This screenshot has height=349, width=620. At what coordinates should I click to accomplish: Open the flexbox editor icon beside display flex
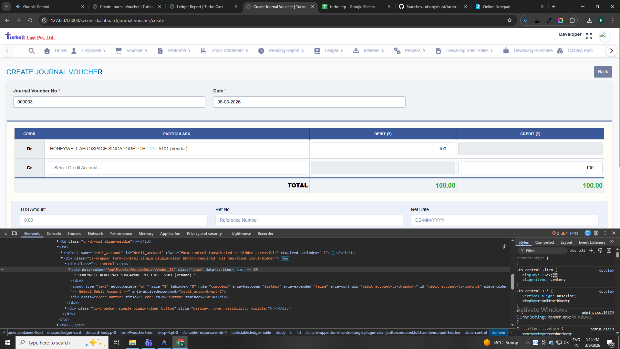[555, 275]
